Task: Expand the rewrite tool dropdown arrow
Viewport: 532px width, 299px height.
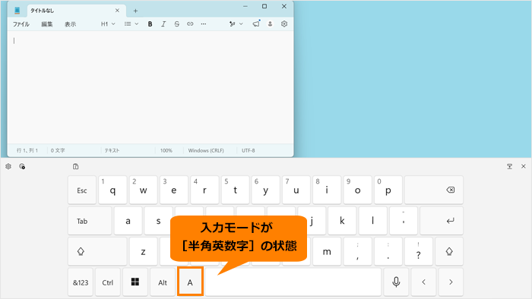Action: tap(241, 24)
